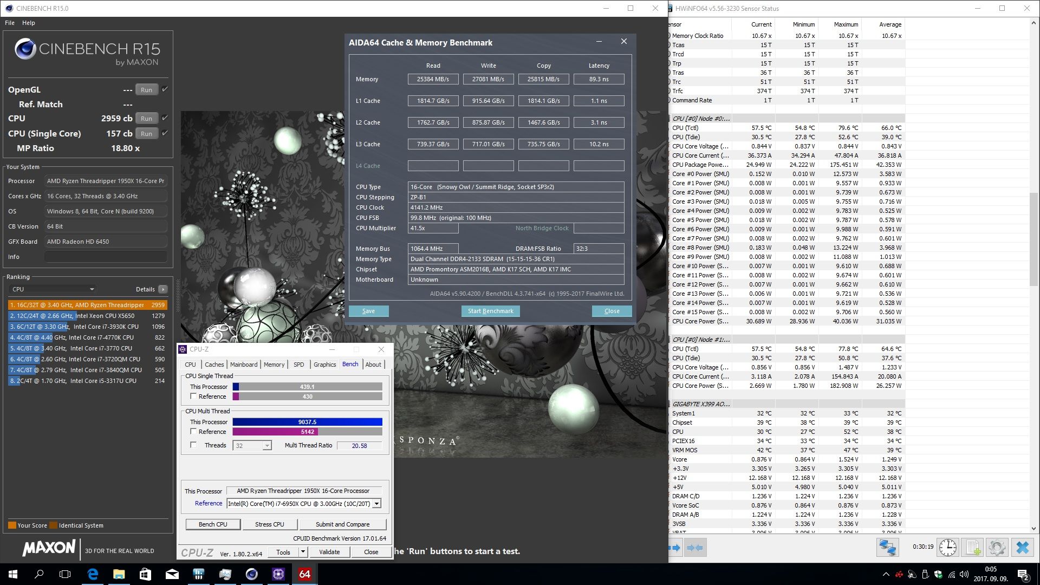Click HWiNFO remote network monitors icon
Viewport: 1040px width, 585px height.
887,548
